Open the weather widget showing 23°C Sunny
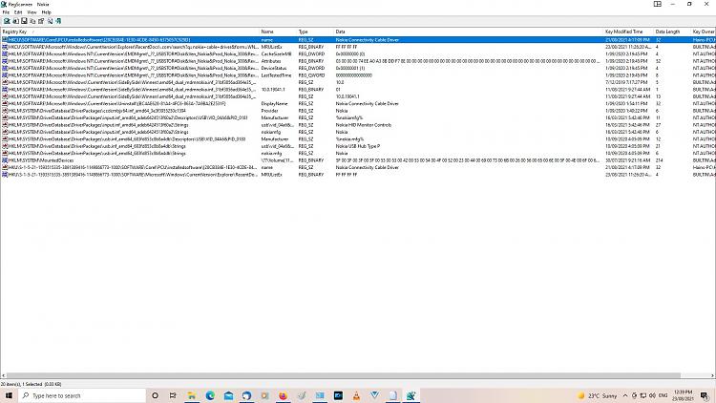 597,395
